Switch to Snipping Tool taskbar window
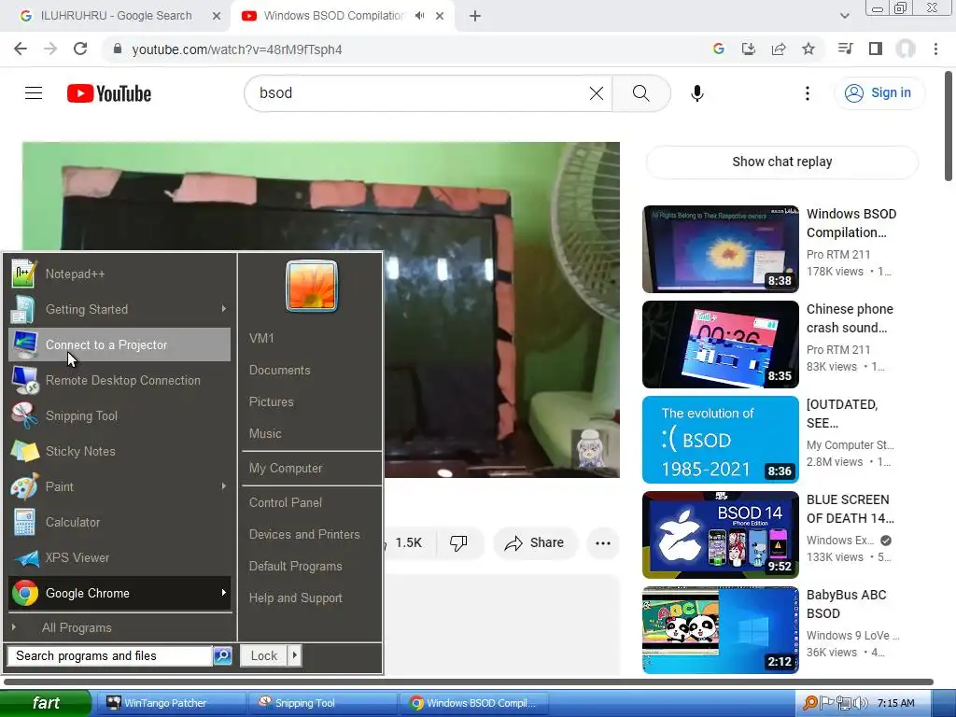The image size is (956, 717). pos(322,703)
